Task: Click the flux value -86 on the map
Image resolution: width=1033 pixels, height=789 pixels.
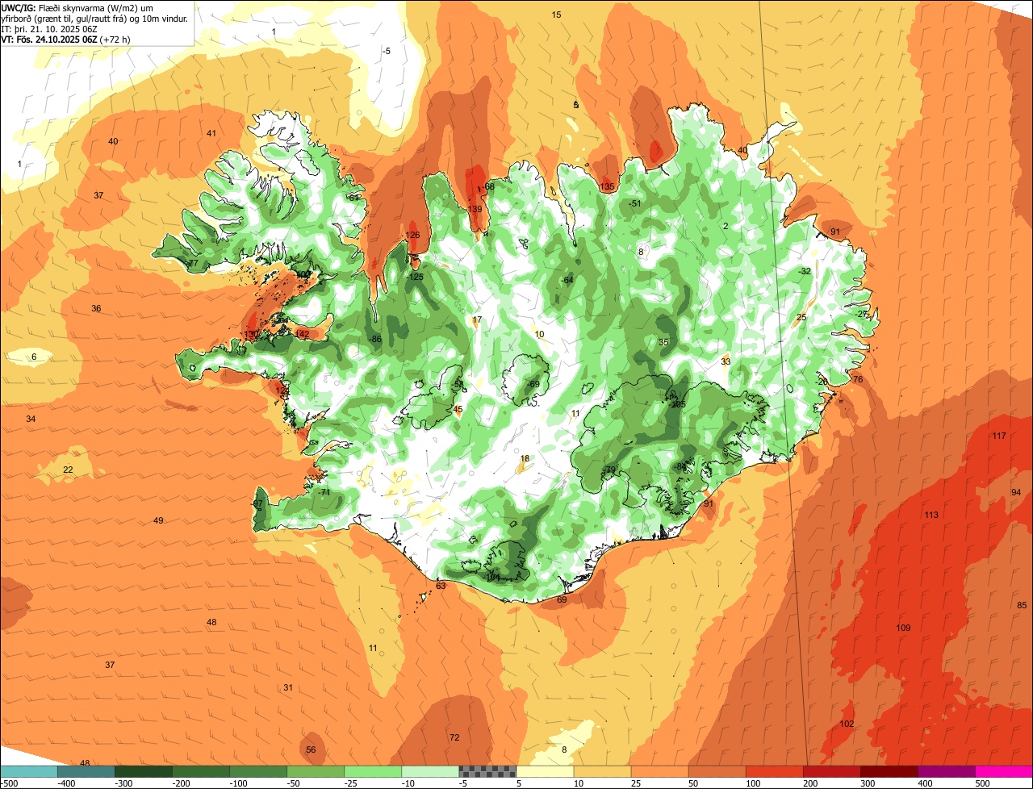Action: pyautogui.click(x=374, y=339)
